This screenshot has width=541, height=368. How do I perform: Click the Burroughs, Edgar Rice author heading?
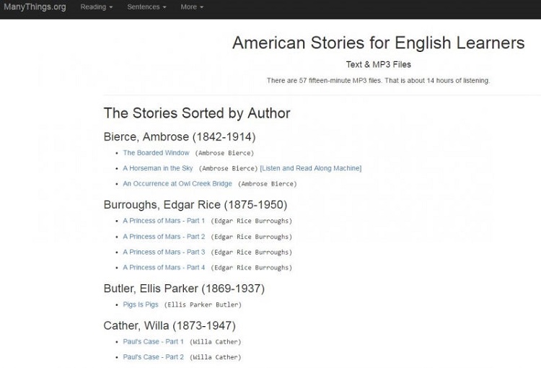195,204
